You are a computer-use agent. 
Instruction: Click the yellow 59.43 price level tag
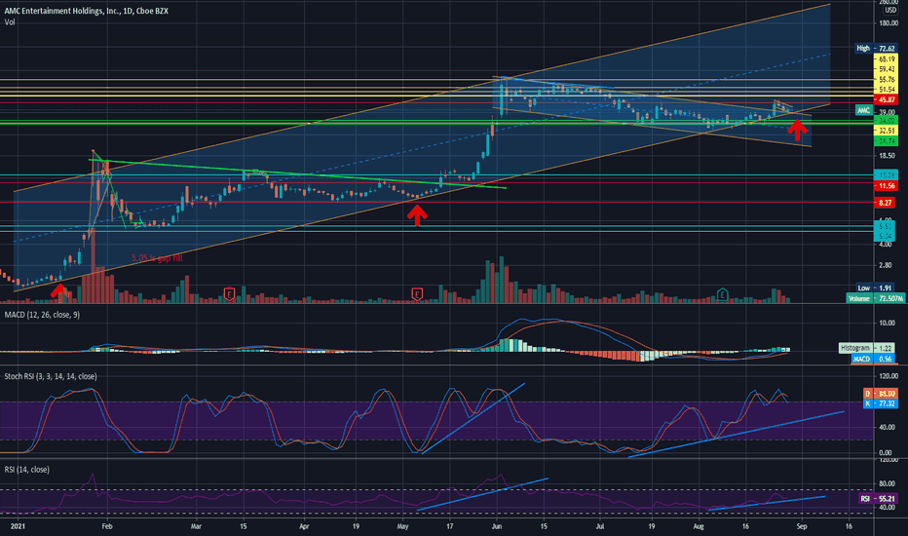click(x=887, y=69)
